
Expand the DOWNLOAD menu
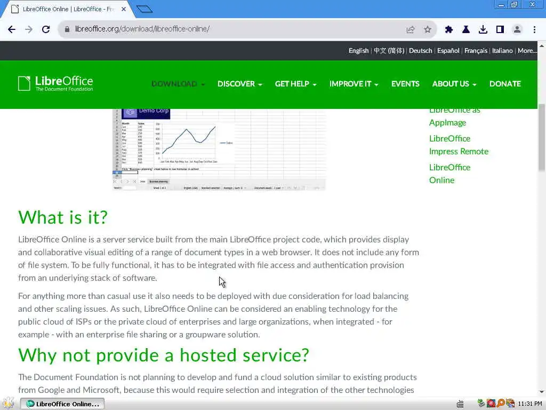pyautogui.click(x=178, y=84)
